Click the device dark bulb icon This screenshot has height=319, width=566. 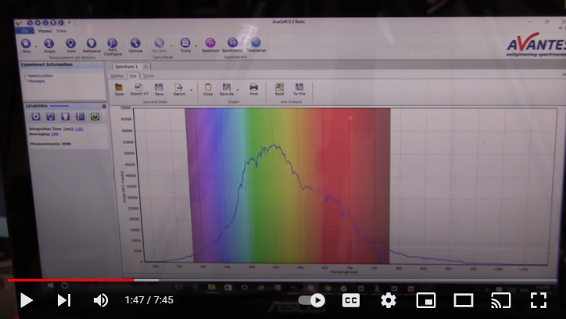pyautogui.click(x=51, y=116)
